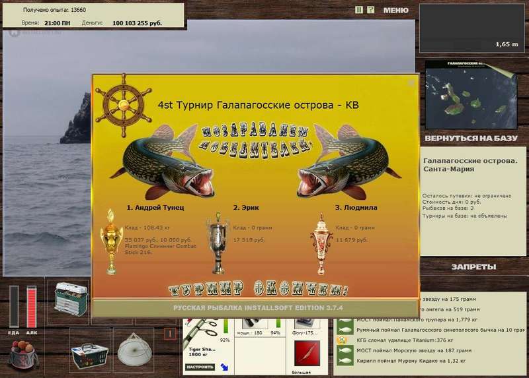
Task: Click fish icon beside Румяный catch message
Action: [345, 330]
